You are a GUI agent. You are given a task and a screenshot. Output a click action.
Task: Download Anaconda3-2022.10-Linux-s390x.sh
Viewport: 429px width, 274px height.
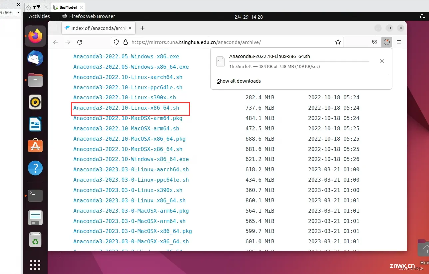[x=125, y=98]
